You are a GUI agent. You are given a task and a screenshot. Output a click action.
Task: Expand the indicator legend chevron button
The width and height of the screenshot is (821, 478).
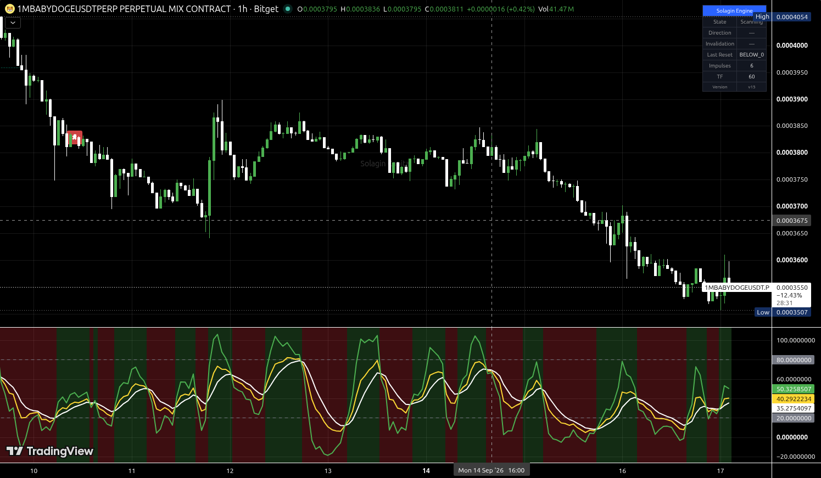click(13, 23)
